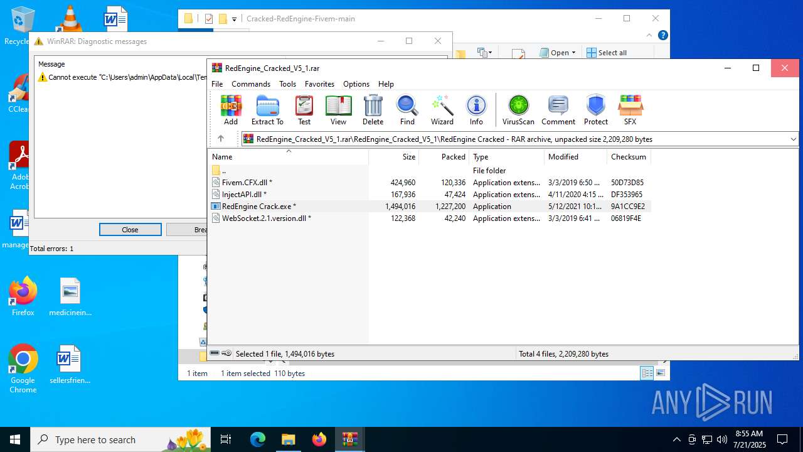
Task: Open the Favorites menu
Action: [319, 84]
